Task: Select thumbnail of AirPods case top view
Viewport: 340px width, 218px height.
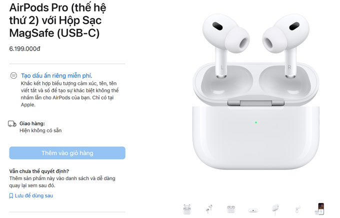Action: pyautogui.click(x=231, y=209)
